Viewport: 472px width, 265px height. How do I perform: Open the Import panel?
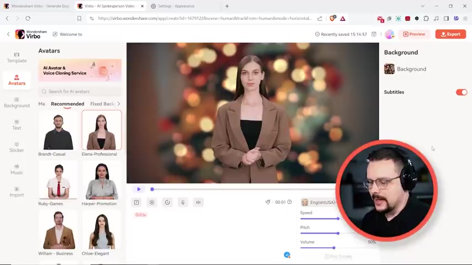[17, 192]
